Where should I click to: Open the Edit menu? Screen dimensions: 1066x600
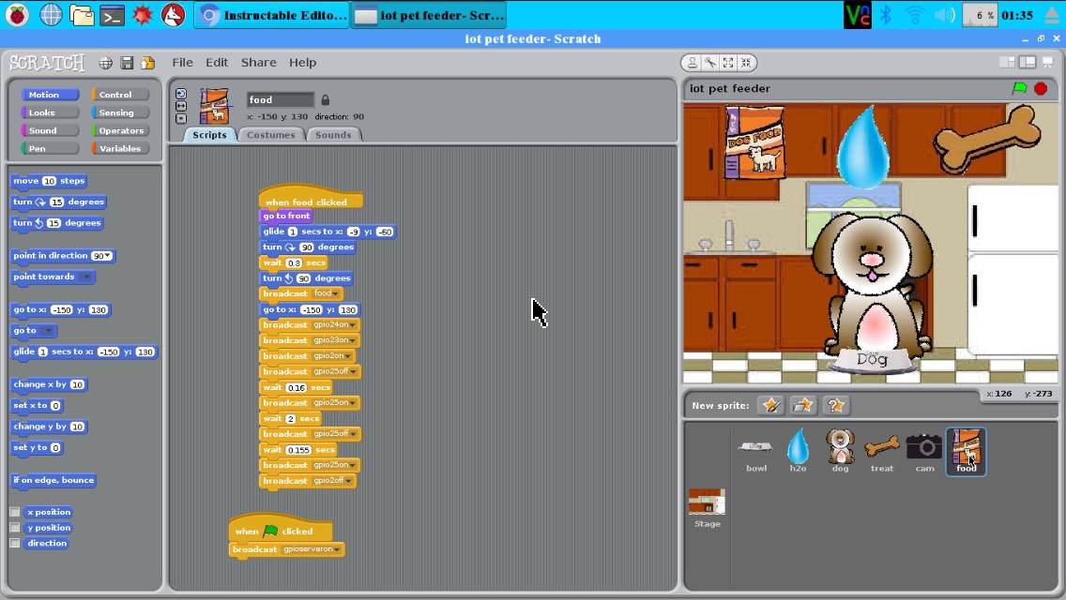click(217, 63)
